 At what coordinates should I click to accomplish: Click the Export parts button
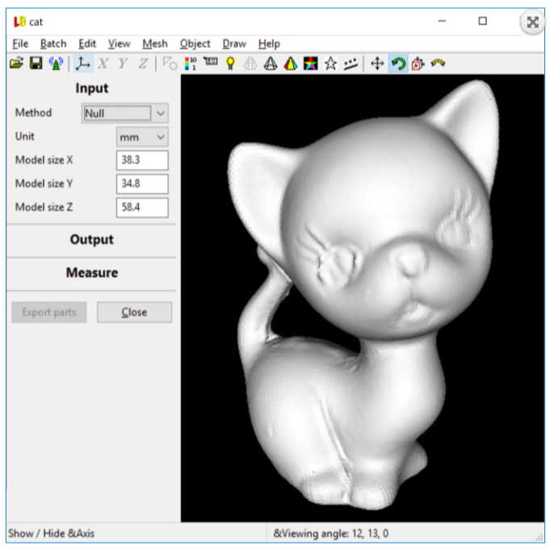(49, 313)
